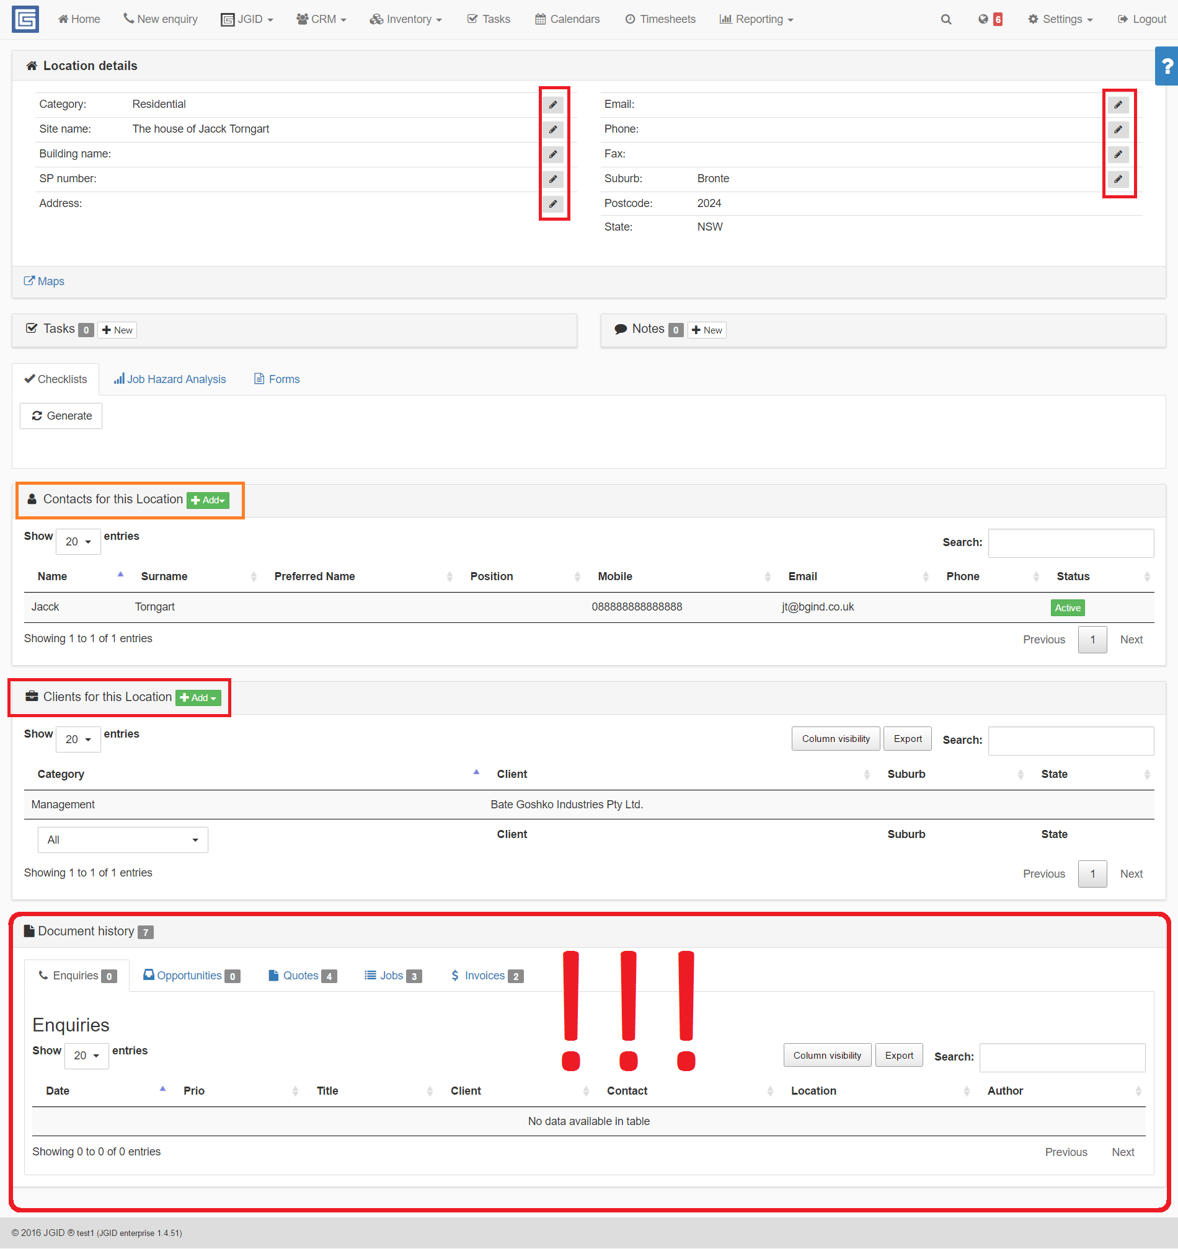This screenshot has height=1249, width=1178.
Task: Switch to Job Hazard Analysis tab
Action: point(170,379)
